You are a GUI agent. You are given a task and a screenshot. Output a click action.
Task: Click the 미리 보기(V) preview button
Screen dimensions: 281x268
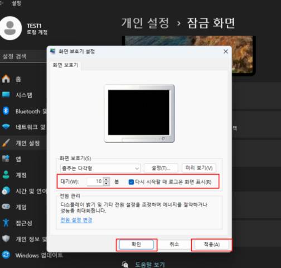point(199,168)
